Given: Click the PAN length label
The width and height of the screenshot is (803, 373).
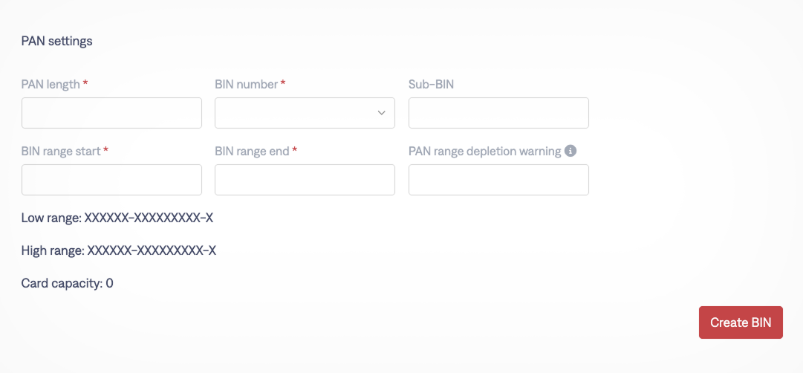Looking at the screenshot, I should 51,84.
